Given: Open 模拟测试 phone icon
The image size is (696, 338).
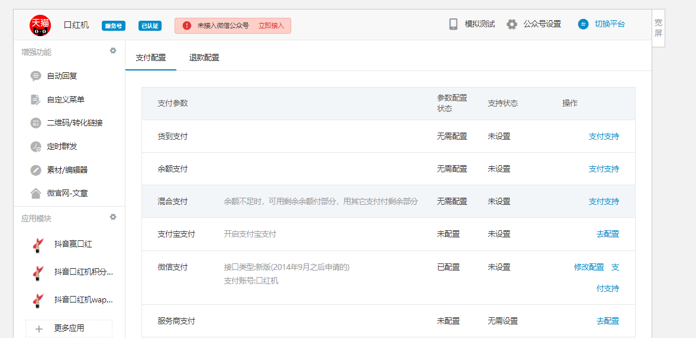Looking at the screenshot, I should click(453, 24).
